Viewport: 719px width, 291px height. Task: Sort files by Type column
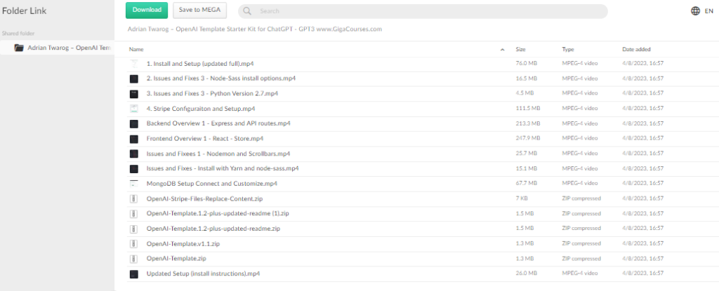pyautogui.click(x=568, y=50)
